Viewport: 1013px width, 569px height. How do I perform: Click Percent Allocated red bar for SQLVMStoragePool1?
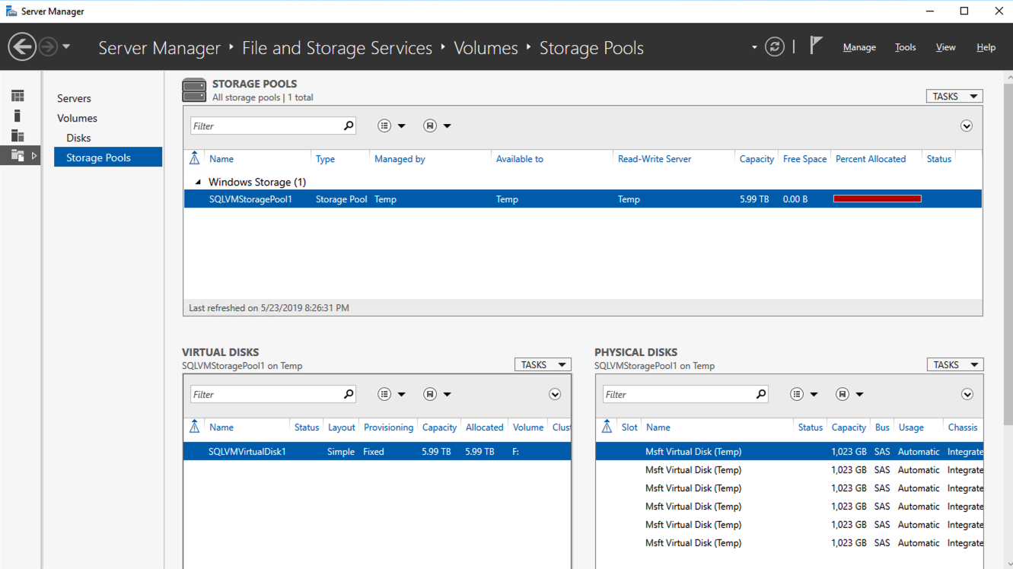tap(877, 199)
